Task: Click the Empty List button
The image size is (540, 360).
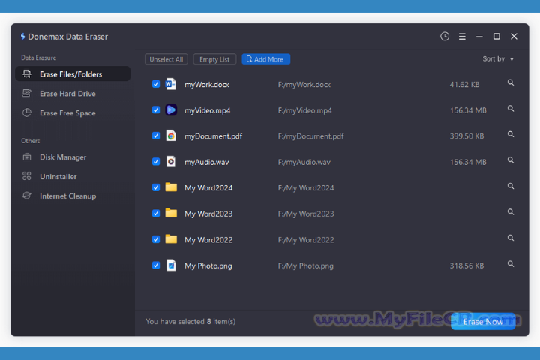Action: click(x=214, y=59)
